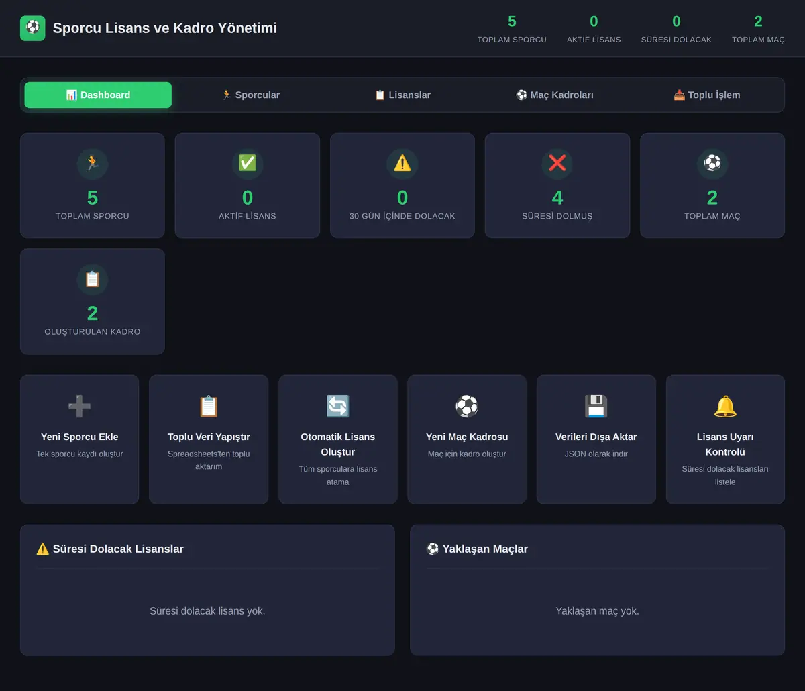Click the message "Yaklaşan maç yok."

click(597, 611)
